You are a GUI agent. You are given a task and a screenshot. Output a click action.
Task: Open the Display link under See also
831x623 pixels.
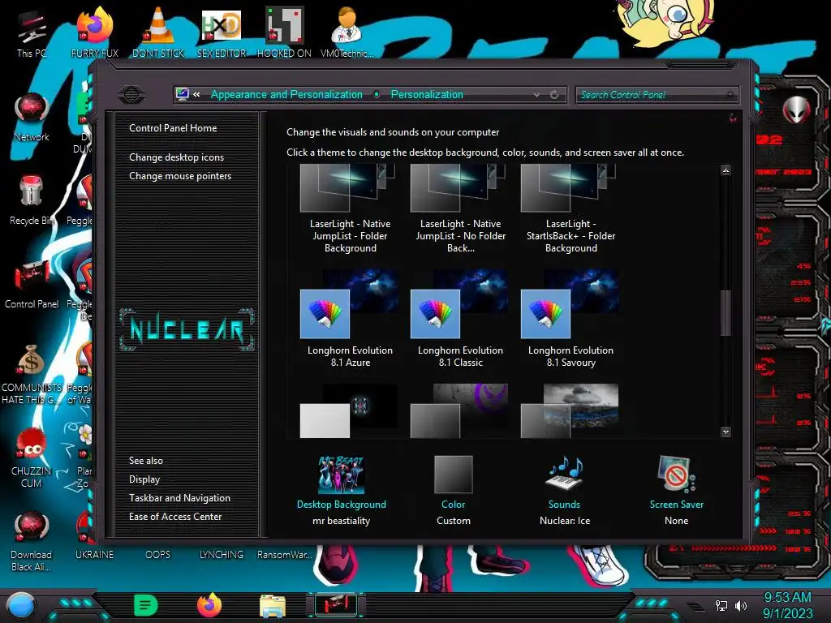point(144,479)
